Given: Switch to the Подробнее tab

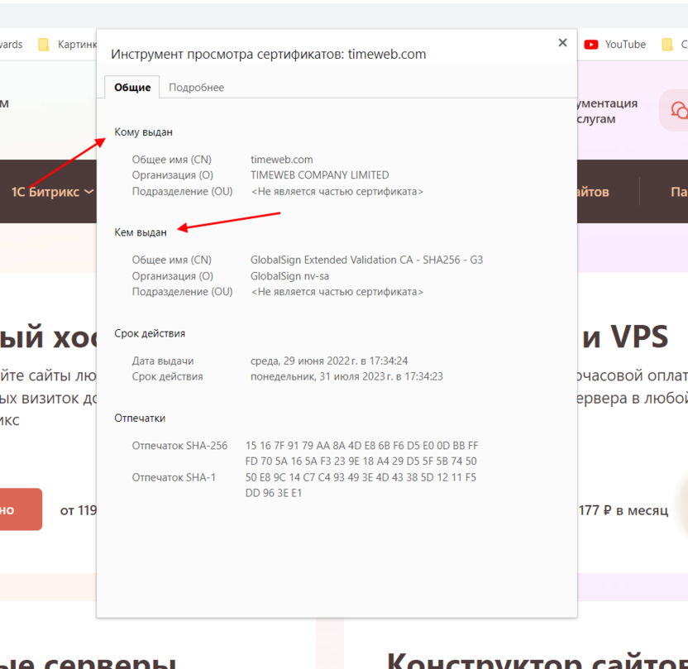Looking at the screenshot, I should [x=196, y=87].
